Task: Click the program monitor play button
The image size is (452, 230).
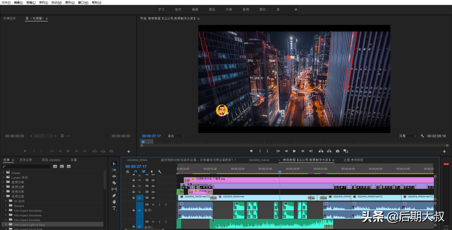Action: coord(294,151)
